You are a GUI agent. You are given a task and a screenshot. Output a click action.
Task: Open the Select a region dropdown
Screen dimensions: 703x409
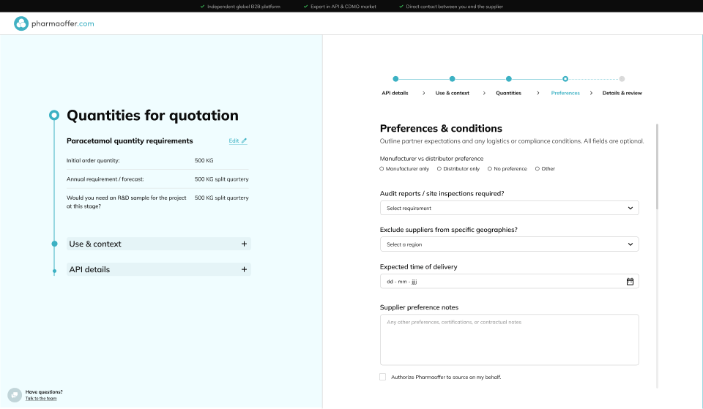[x=510, y=244]
